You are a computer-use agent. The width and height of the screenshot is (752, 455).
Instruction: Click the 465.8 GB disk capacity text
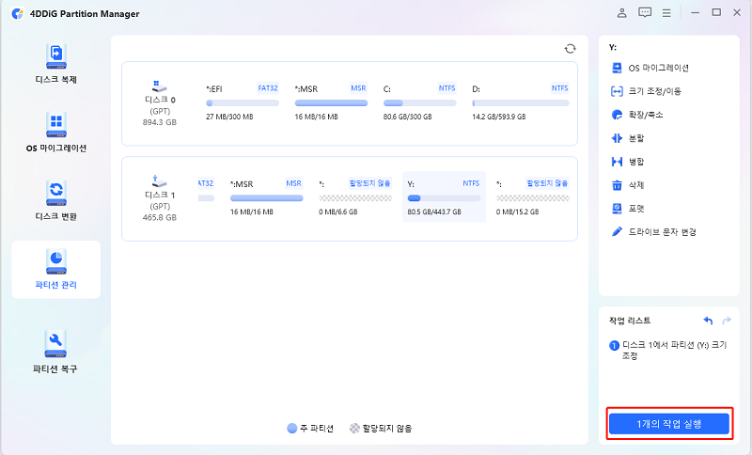pyautogui.click(x=159, y=217)
